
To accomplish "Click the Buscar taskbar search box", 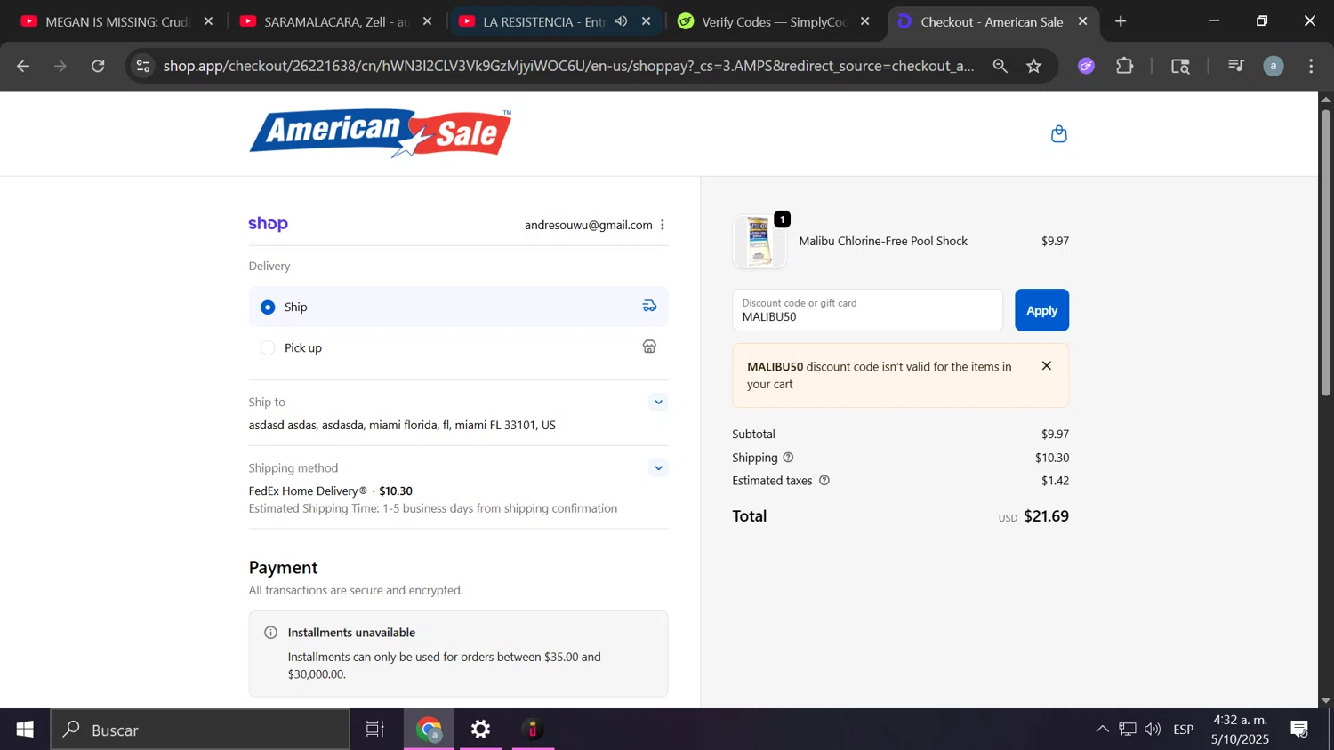I will coord(200,730).
